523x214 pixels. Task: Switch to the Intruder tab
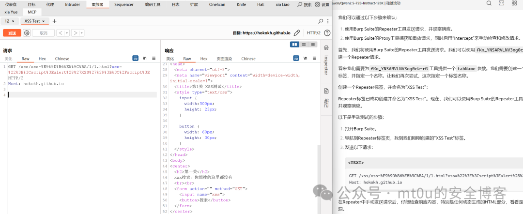(72, 5)
